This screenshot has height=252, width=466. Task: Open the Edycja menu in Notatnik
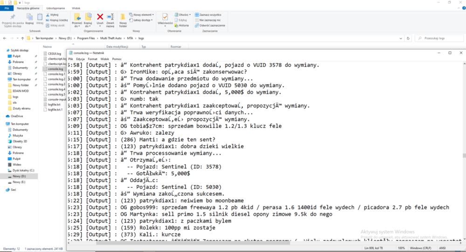point(80,59)
